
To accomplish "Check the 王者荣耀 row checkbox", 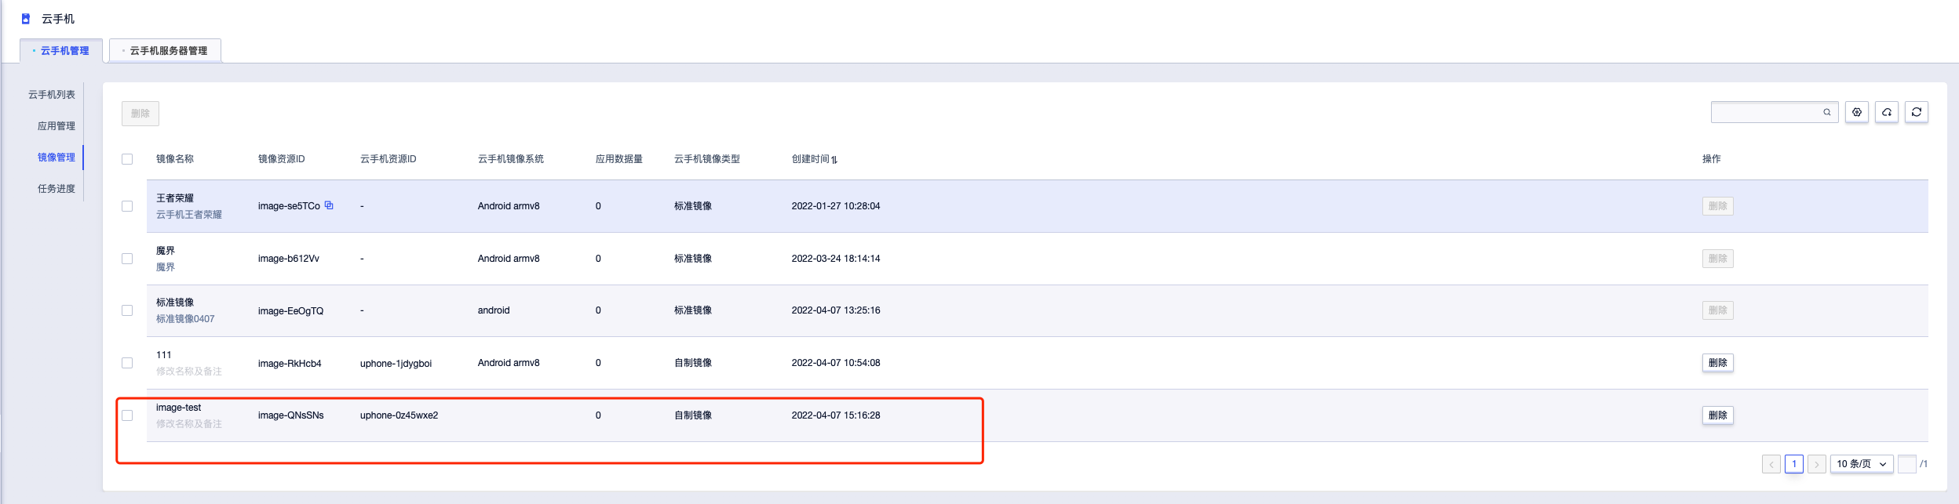I will pyautogui.click(x=127, y=206).
